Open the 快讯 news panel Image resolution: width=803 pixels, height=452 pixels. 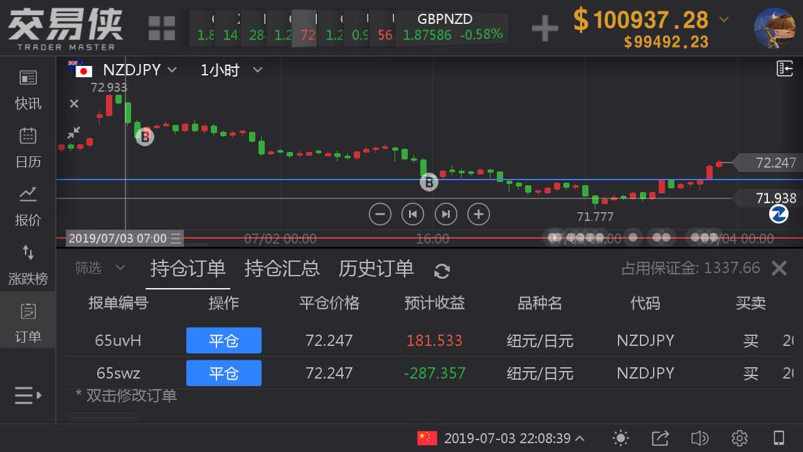28,89
